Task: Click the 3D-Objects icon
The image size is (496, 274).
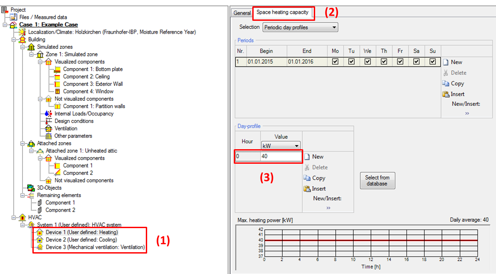Action: [x=31, y=188]
